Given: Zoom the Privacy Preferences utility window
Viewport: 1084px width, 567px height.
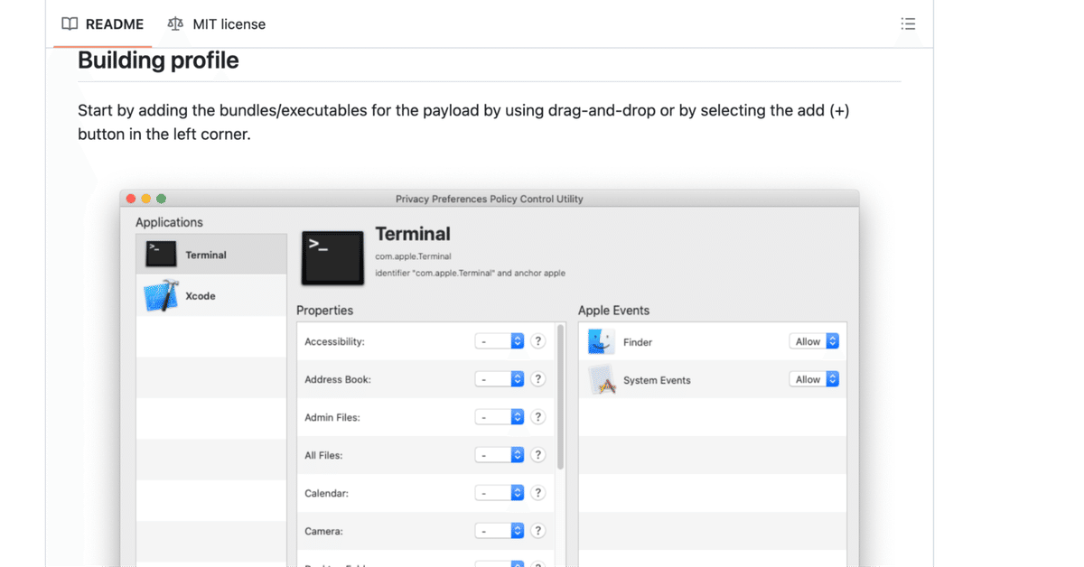Looking at the screenshot, I should click(x=161, y=199).
